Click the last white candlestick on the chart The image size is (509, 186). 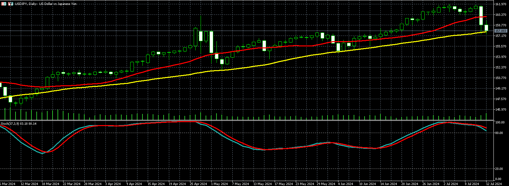487,28
